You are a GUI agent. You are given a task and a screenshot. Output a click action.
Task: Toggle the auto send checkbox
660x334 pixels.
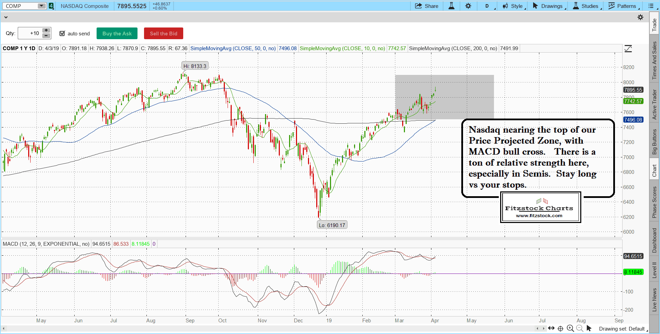click(62, 33)
